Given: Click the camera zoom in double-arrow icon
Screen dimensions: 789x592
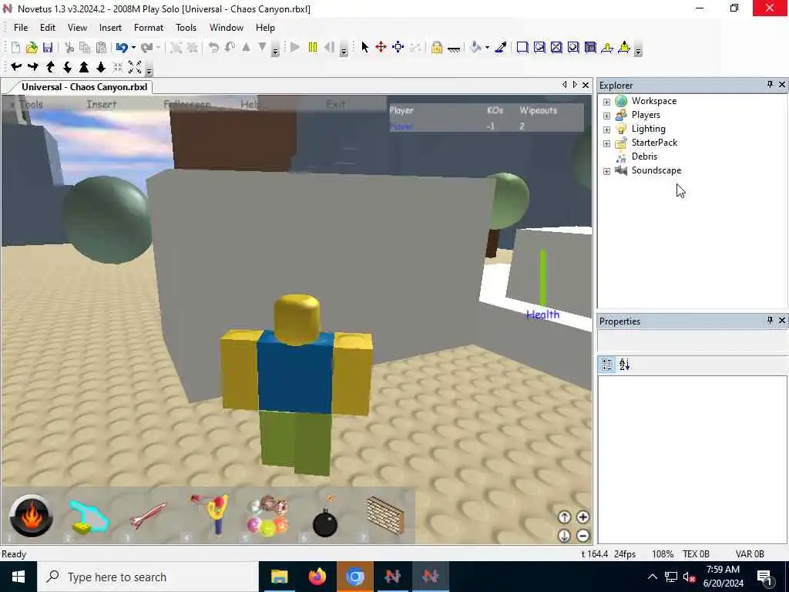Looking at the screenshot, I should pos(84,67).
